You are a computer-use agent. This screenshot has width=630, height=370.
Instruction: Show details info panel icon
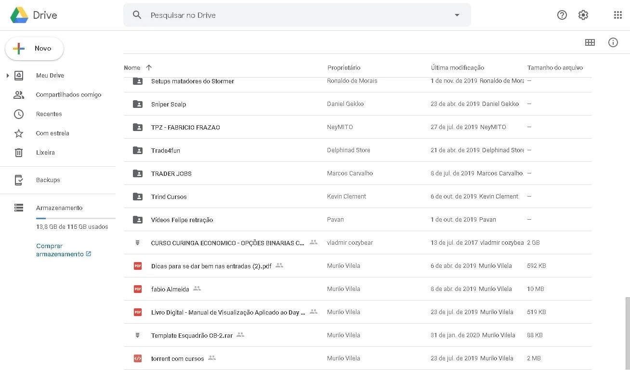click(613, 42)
